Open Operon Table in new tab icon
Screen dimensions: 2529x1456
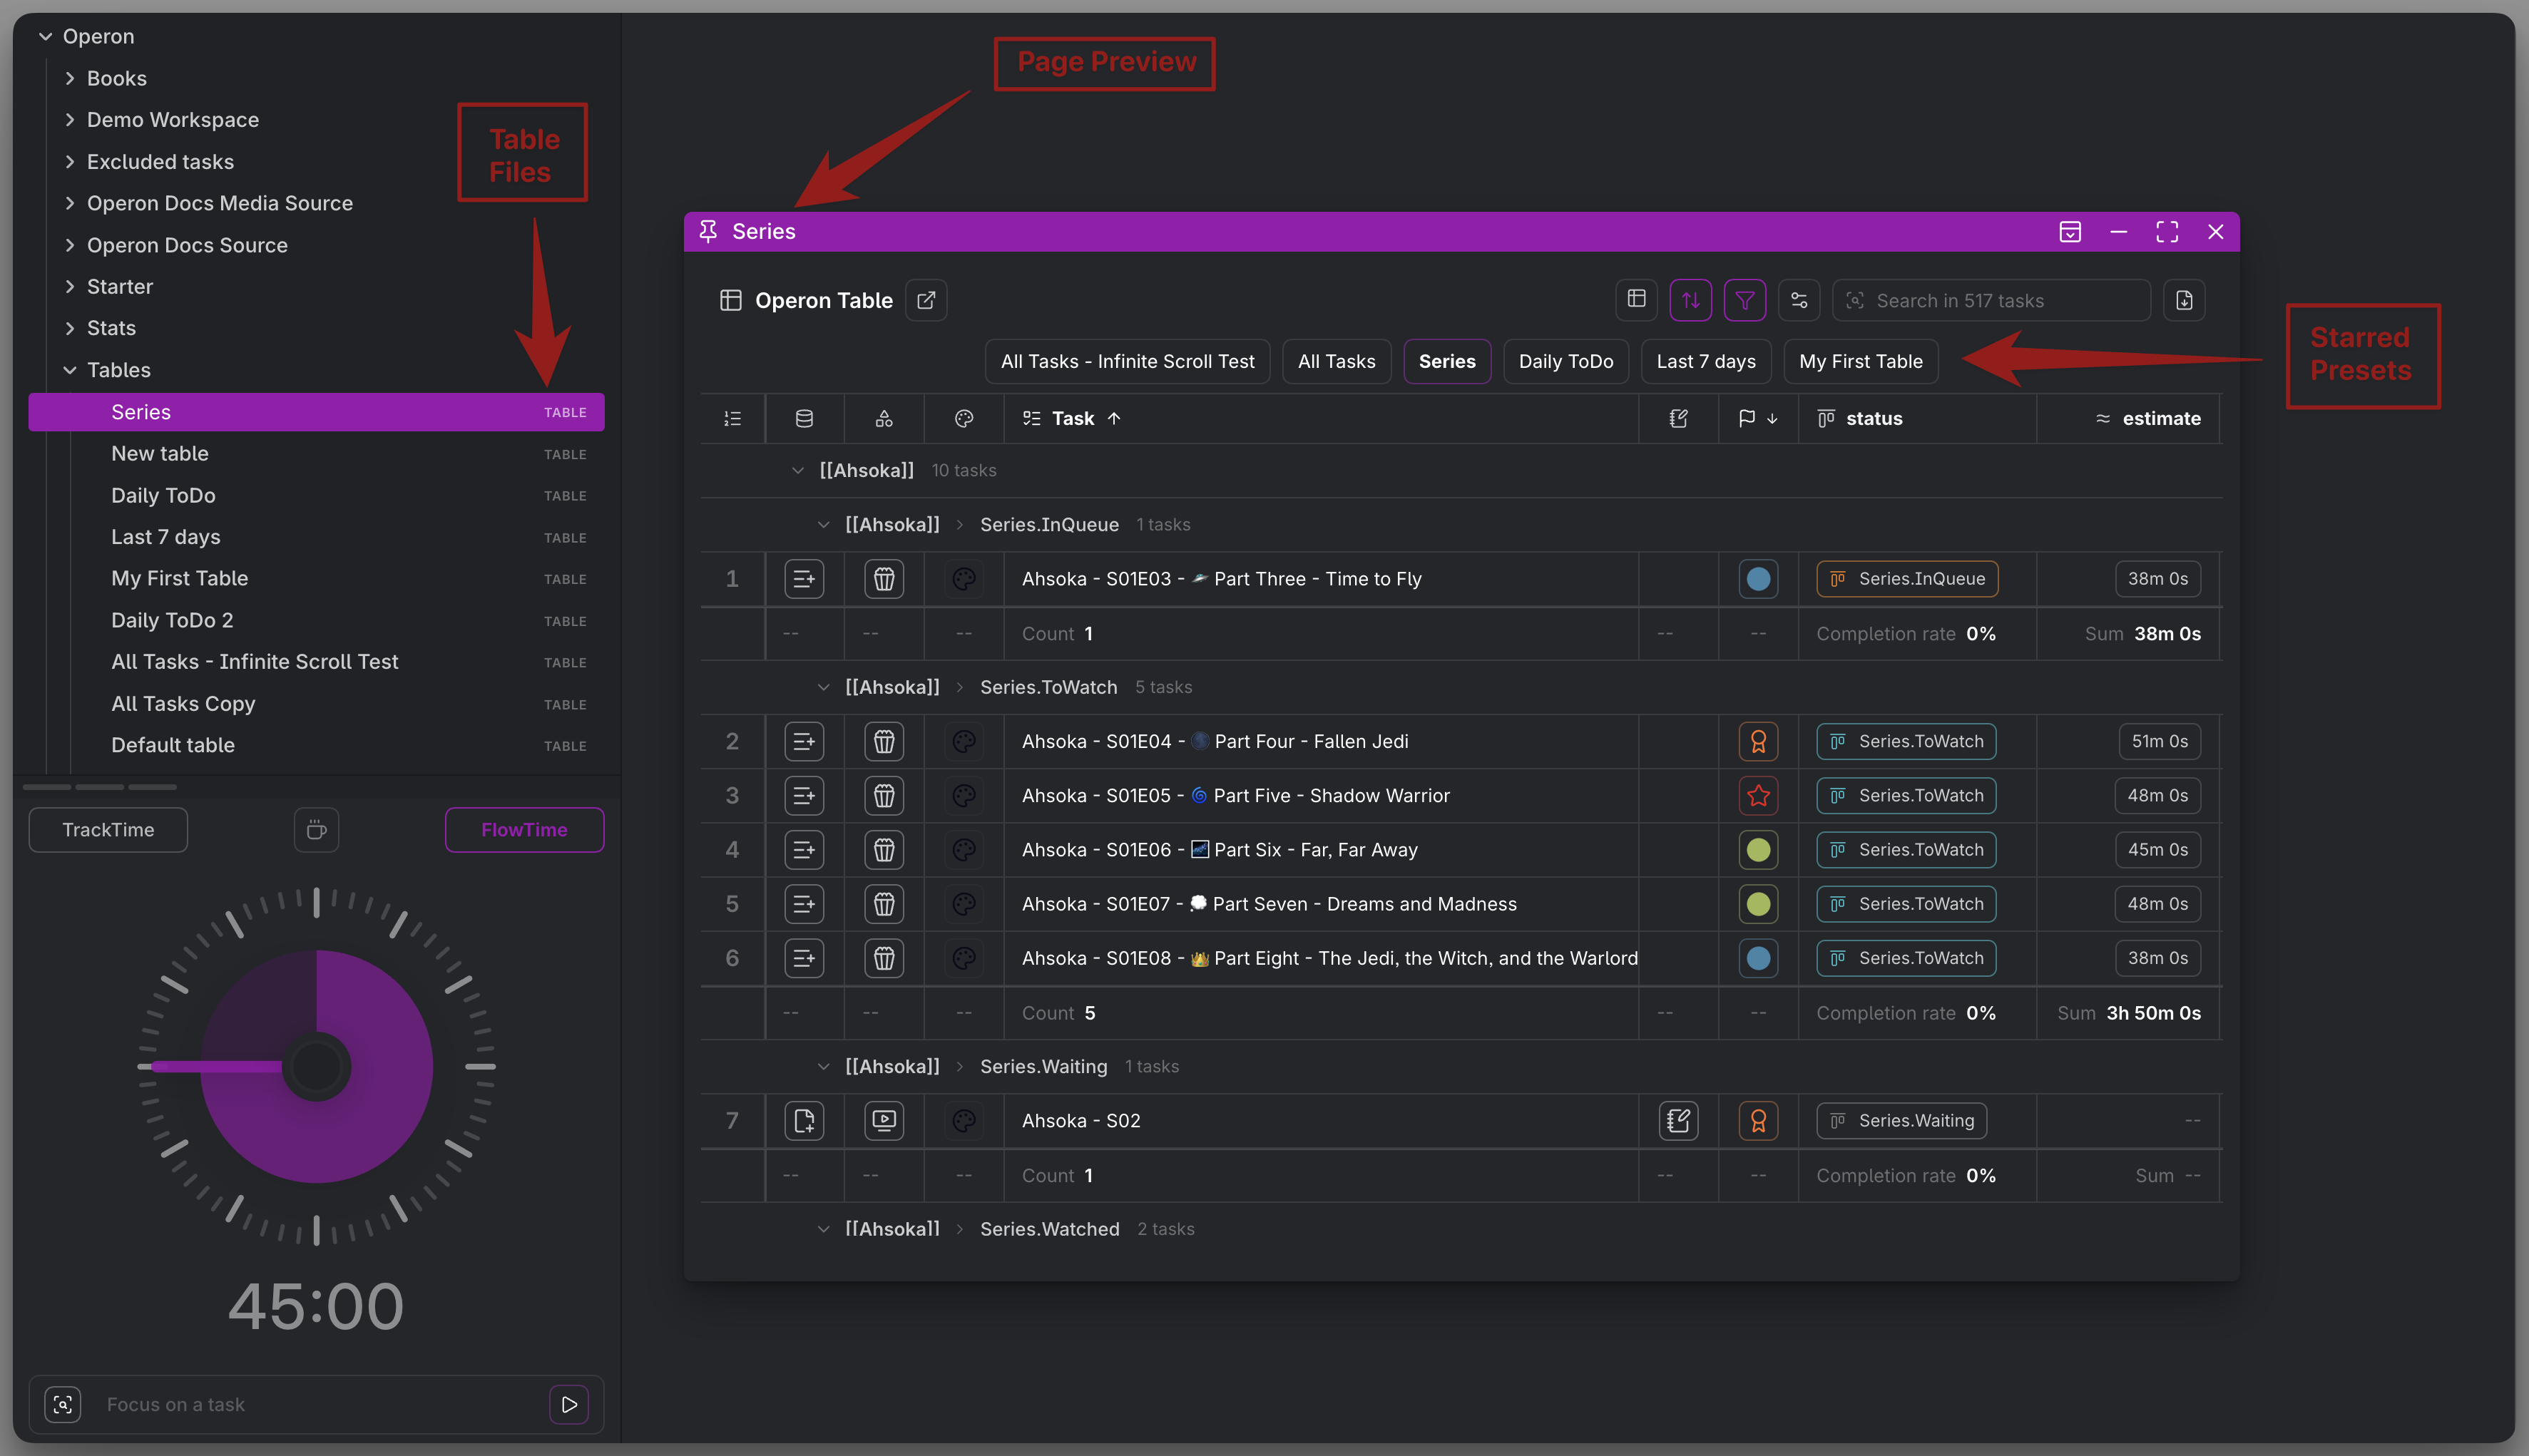[926, 300]
